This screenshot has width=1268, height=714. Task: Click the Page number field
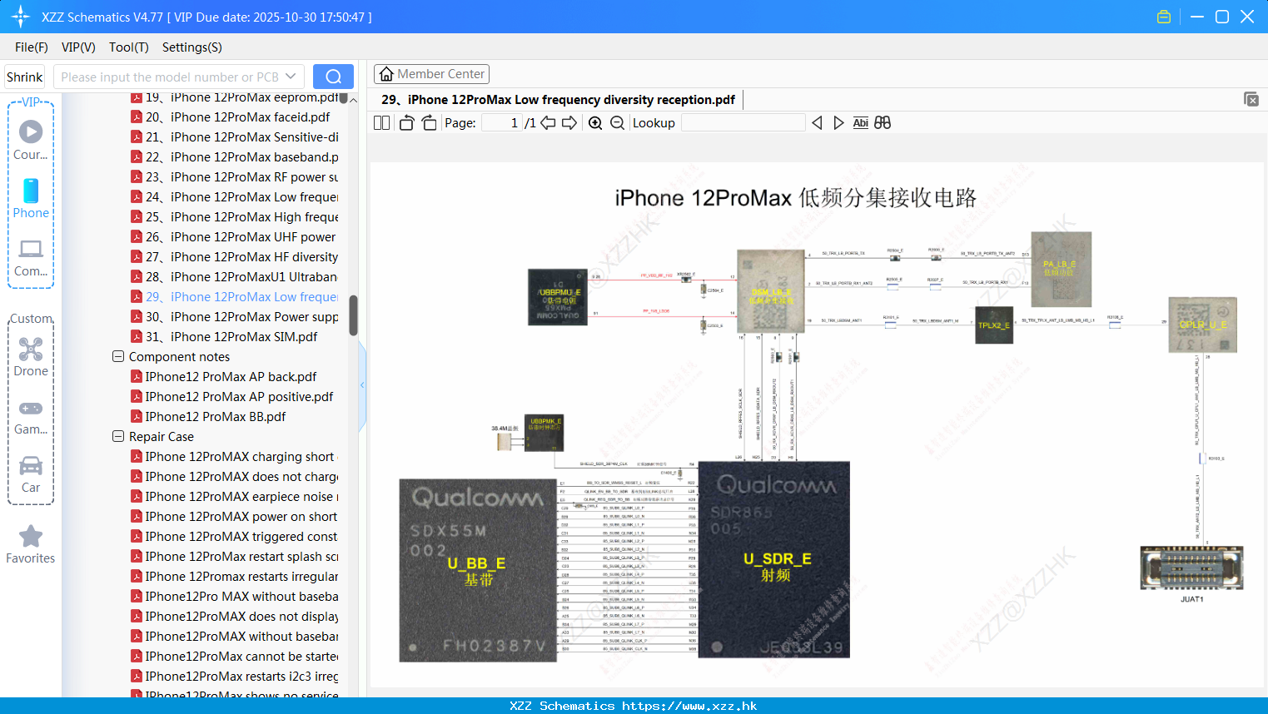pyautogui.click(x=502, y=123)
